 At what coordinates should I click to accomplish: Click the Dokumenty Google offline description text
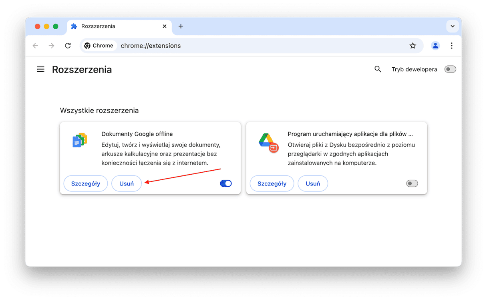point(161,154)
